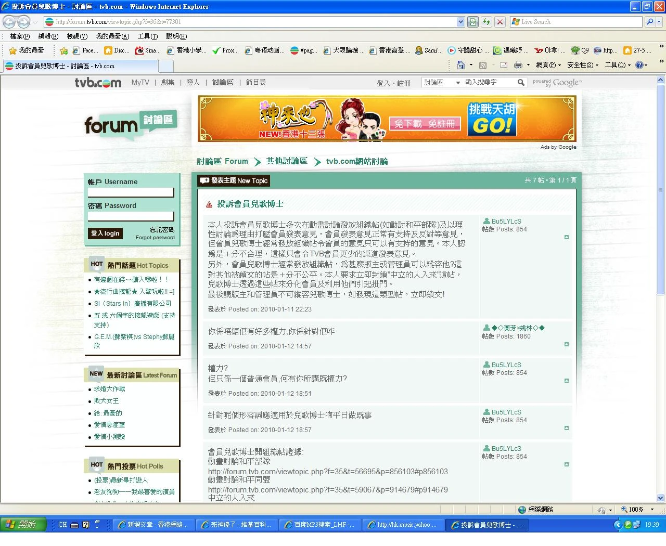
Task: Click the 忘記密碼 Forgot password link
Action: coord(155,233)
